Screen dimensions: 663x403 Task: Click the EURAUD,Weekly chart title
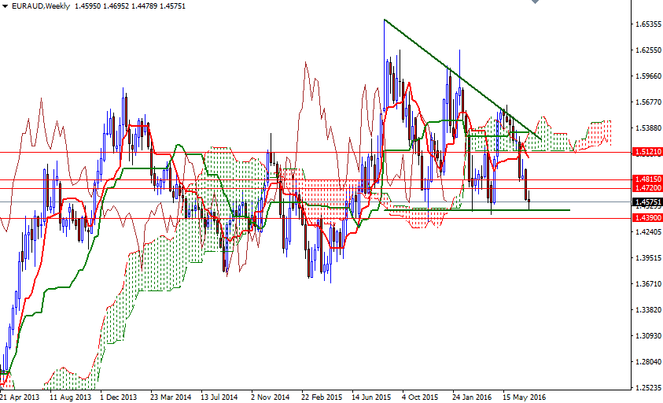tap(41, 6)
